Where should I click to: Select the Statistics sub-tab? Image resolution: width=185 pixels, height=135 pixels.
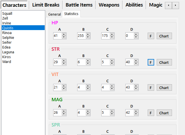(x=71, y=14)
